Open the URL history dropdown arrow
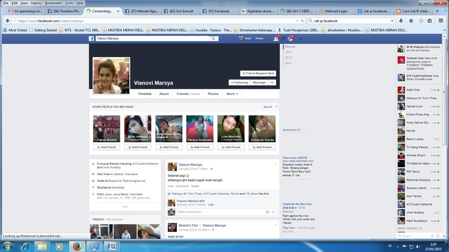 pos(297,21)
